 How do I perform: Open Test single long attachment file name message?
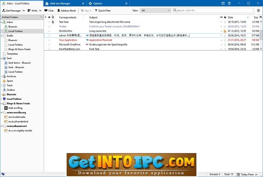tap(109, 22)
